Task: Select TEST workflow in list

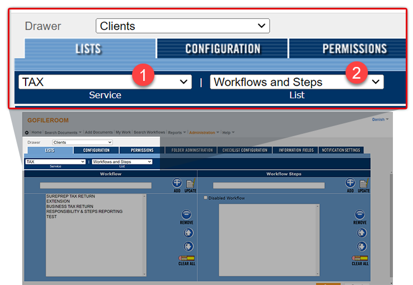Action: (x=51, y=217)
